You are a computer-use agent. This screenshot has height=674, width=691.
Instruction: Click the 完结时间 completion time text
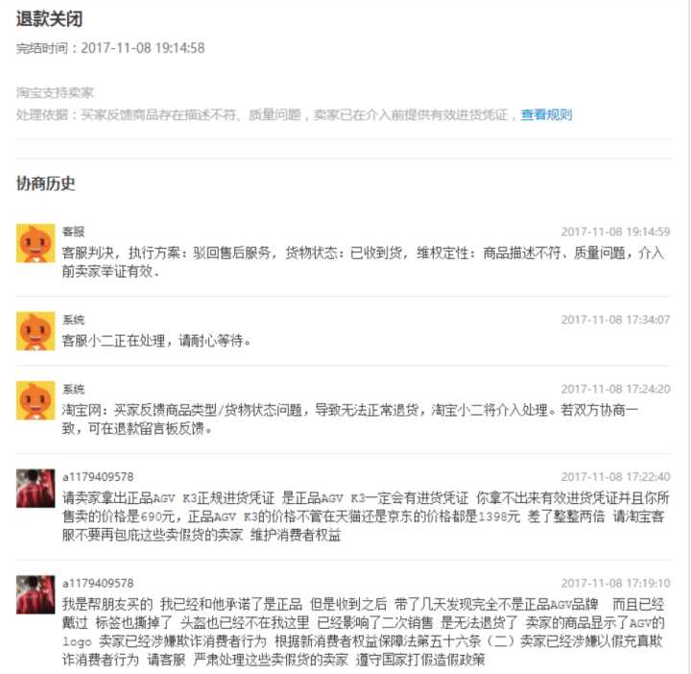110,48
